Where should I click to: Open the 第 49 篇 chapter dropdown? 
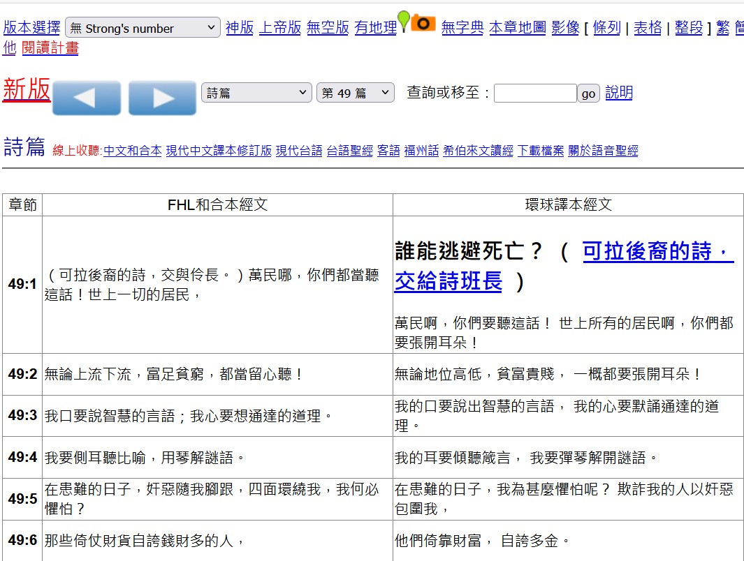[x=355, y=93]
